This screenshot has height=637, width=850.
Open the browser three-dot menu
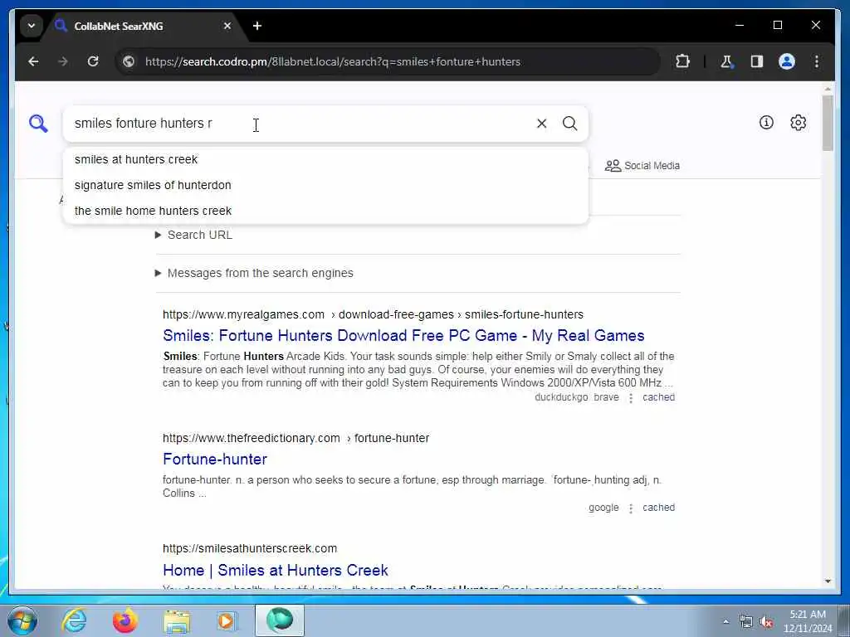tap(817, 61)
